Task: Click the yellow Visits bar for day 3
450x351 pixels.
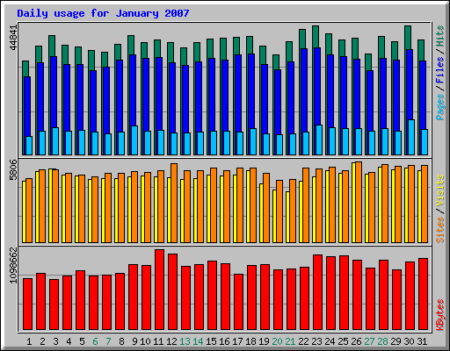Action: click(50, 205)
